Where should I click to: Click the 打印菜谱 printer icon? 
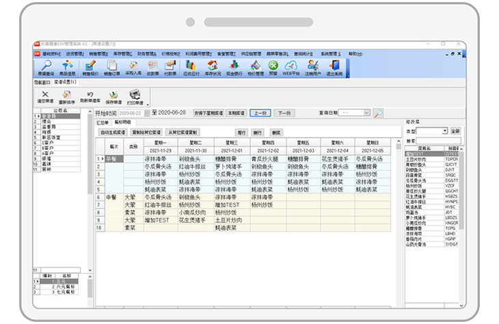pos(135,96)
